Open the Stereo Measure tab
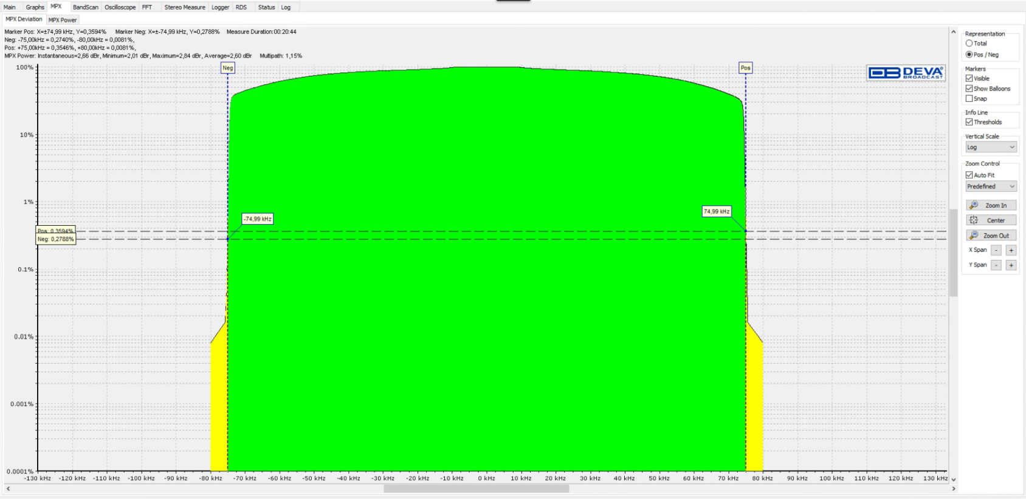Image resolution: width=1026 pixels, height=499 pixels. 185,7
